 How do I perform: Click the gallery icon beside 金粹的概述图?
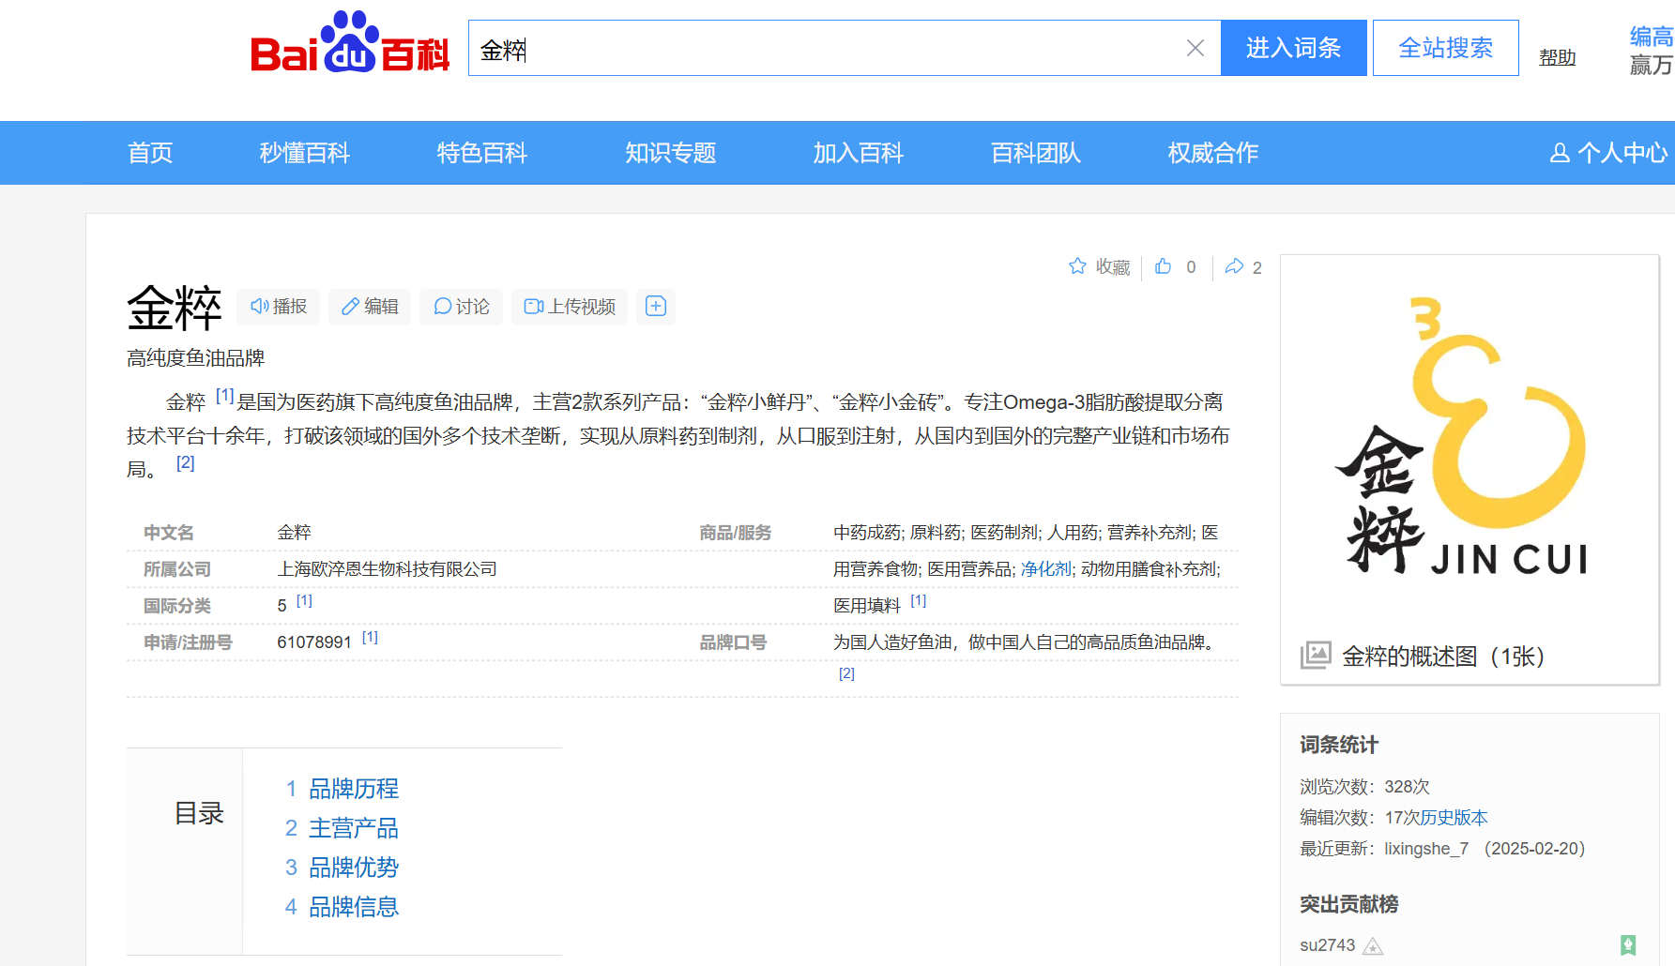pyautogui.click(x=1316, y=655)
